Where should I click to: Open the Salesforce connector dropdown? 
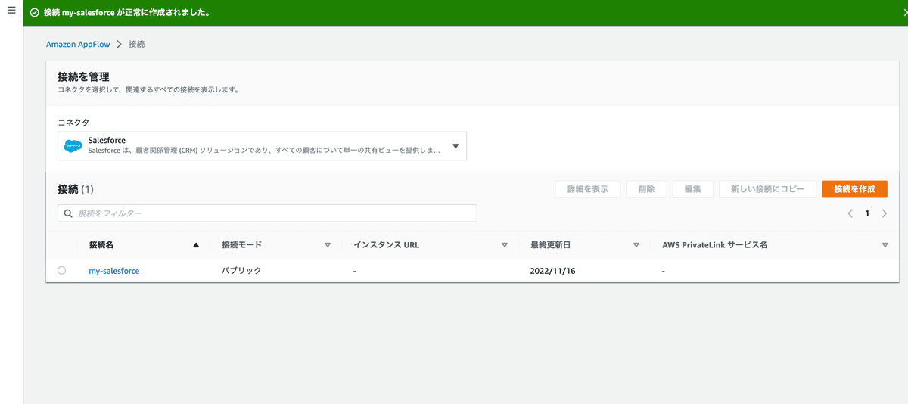(x=262, y=146)
